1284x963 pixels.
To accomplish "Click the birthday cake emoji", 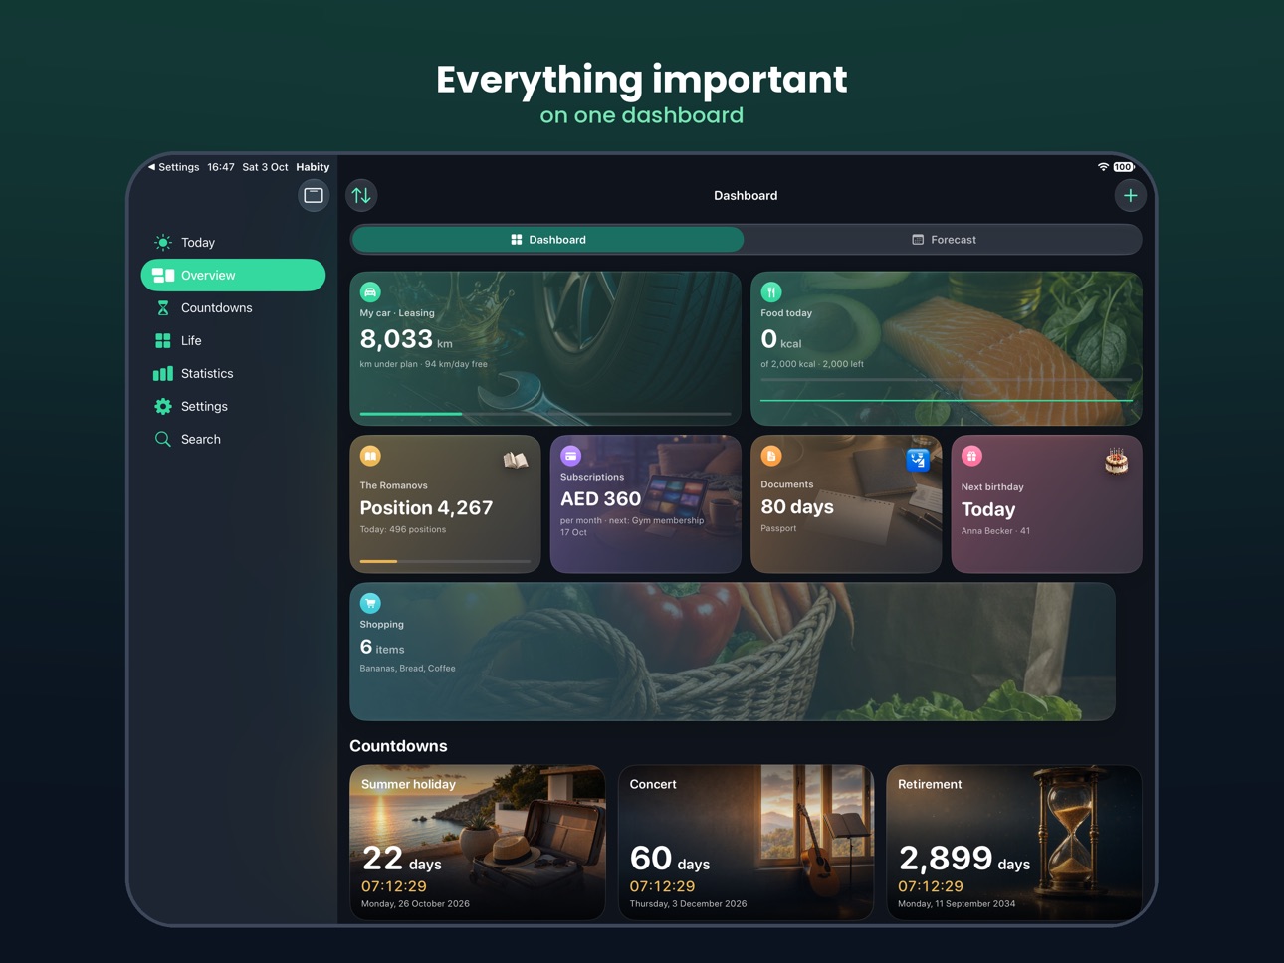I will click(1116, 461).
